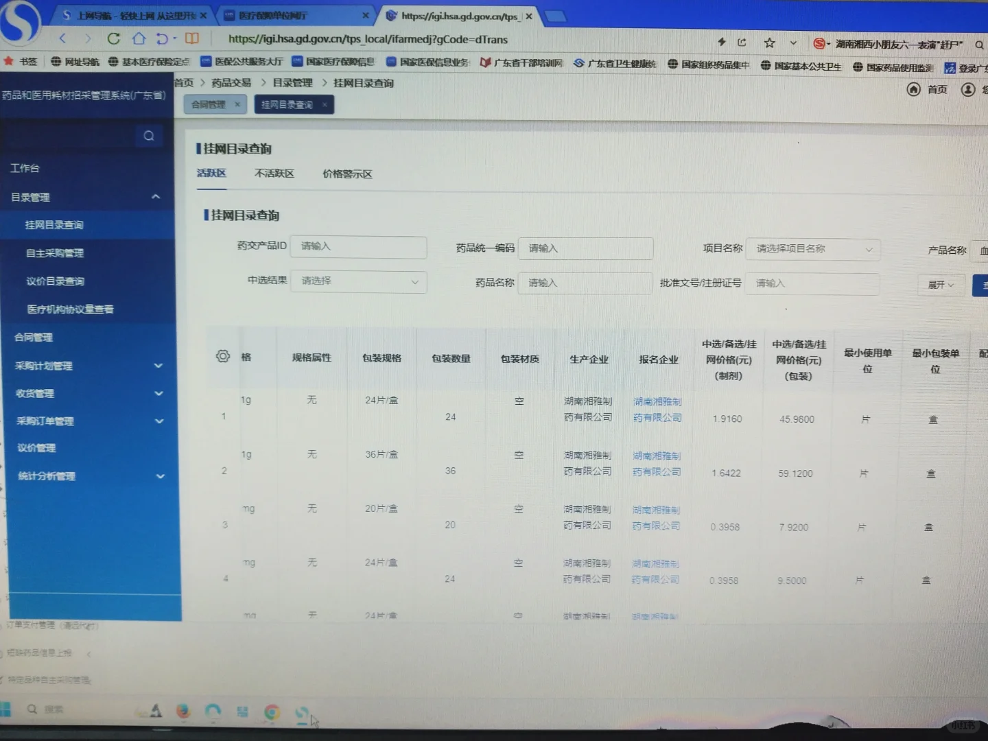
Task: Click the Sogou browser icon in the taskbar
Action: 302,714
